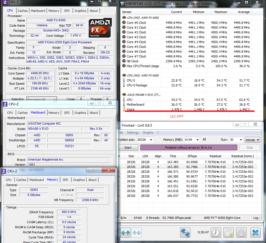Click the chip icon of ASUS M5A88-V EVO group
Image resolution: width=266 pixels, height=243 pixels.
coord(124,95)
